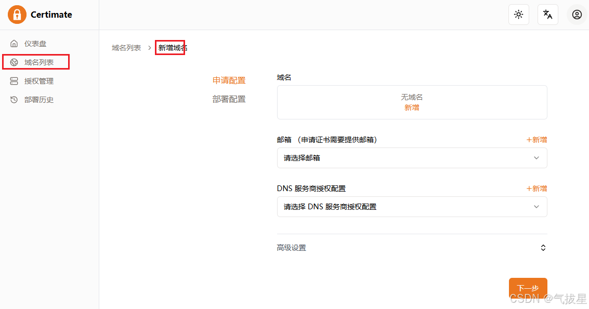Click the up-down chevron icon for 高级设置
Image resolution: width=589 pixels, height=309 pixels.
(x=543, y=248)
